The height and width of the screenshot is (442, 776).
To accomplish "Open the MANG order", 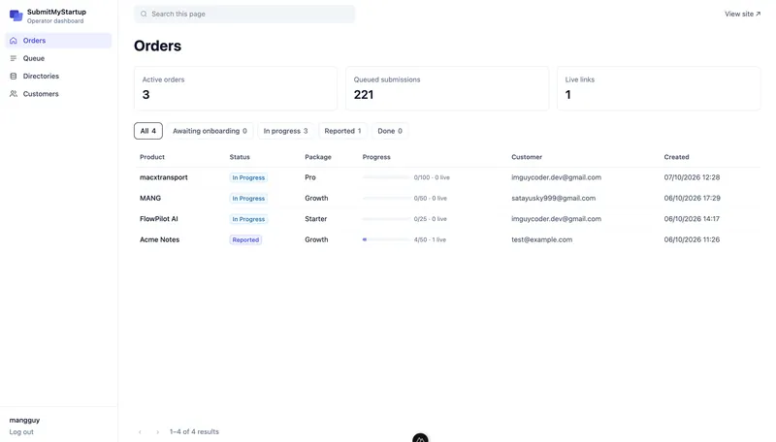I will [447, 199].
